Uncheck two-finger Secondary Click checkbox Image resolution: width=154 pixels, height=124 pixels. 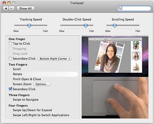point(10,89)
